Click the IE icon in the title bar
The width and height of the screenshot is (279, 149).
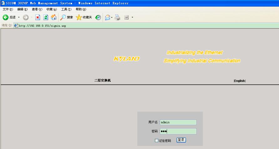coord(3,3)
